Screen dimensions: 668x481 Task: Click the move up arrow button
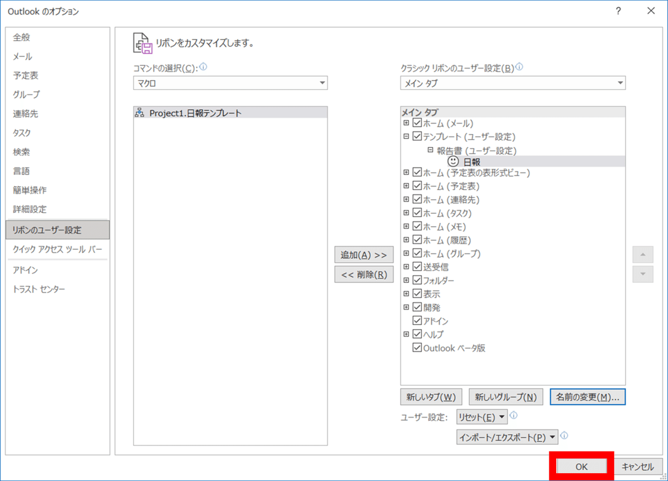pos(643,255)
